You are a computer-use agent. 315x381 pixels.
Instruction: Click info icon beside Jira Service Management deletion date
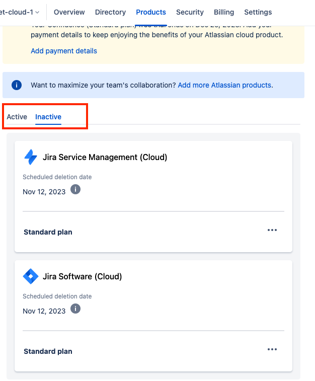point(75,189)
